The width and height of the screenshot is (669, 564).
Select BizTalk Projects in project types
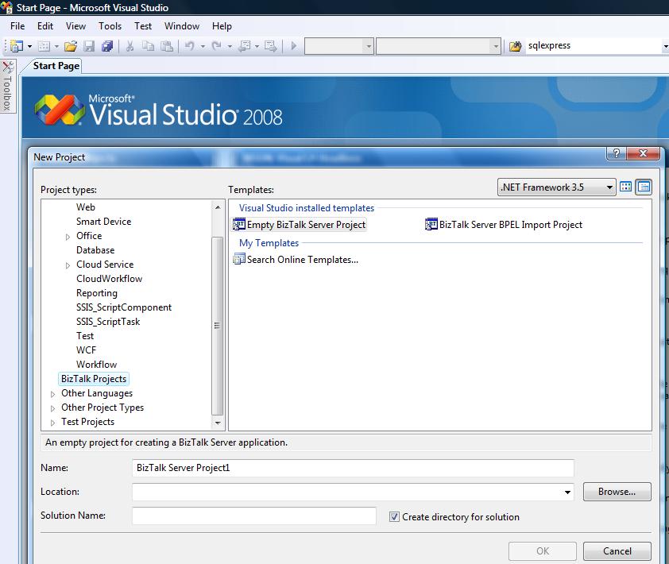pyautogui.click(x=94, y=379)
